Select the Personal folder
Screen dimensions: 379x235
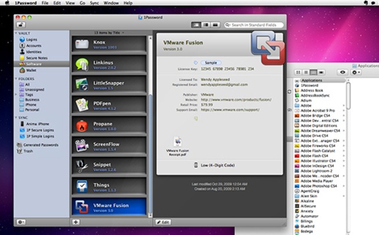coord(29,110)
